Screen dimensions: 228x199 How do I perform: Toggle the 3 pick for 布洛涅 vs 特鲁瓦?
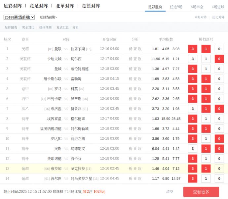(193, 109)
